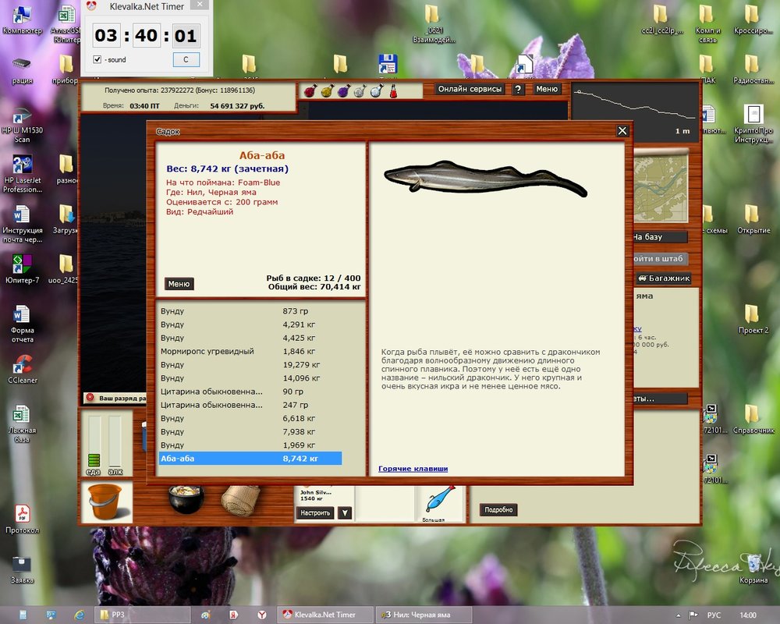Click the red potion flask icon

pos(310,90)
